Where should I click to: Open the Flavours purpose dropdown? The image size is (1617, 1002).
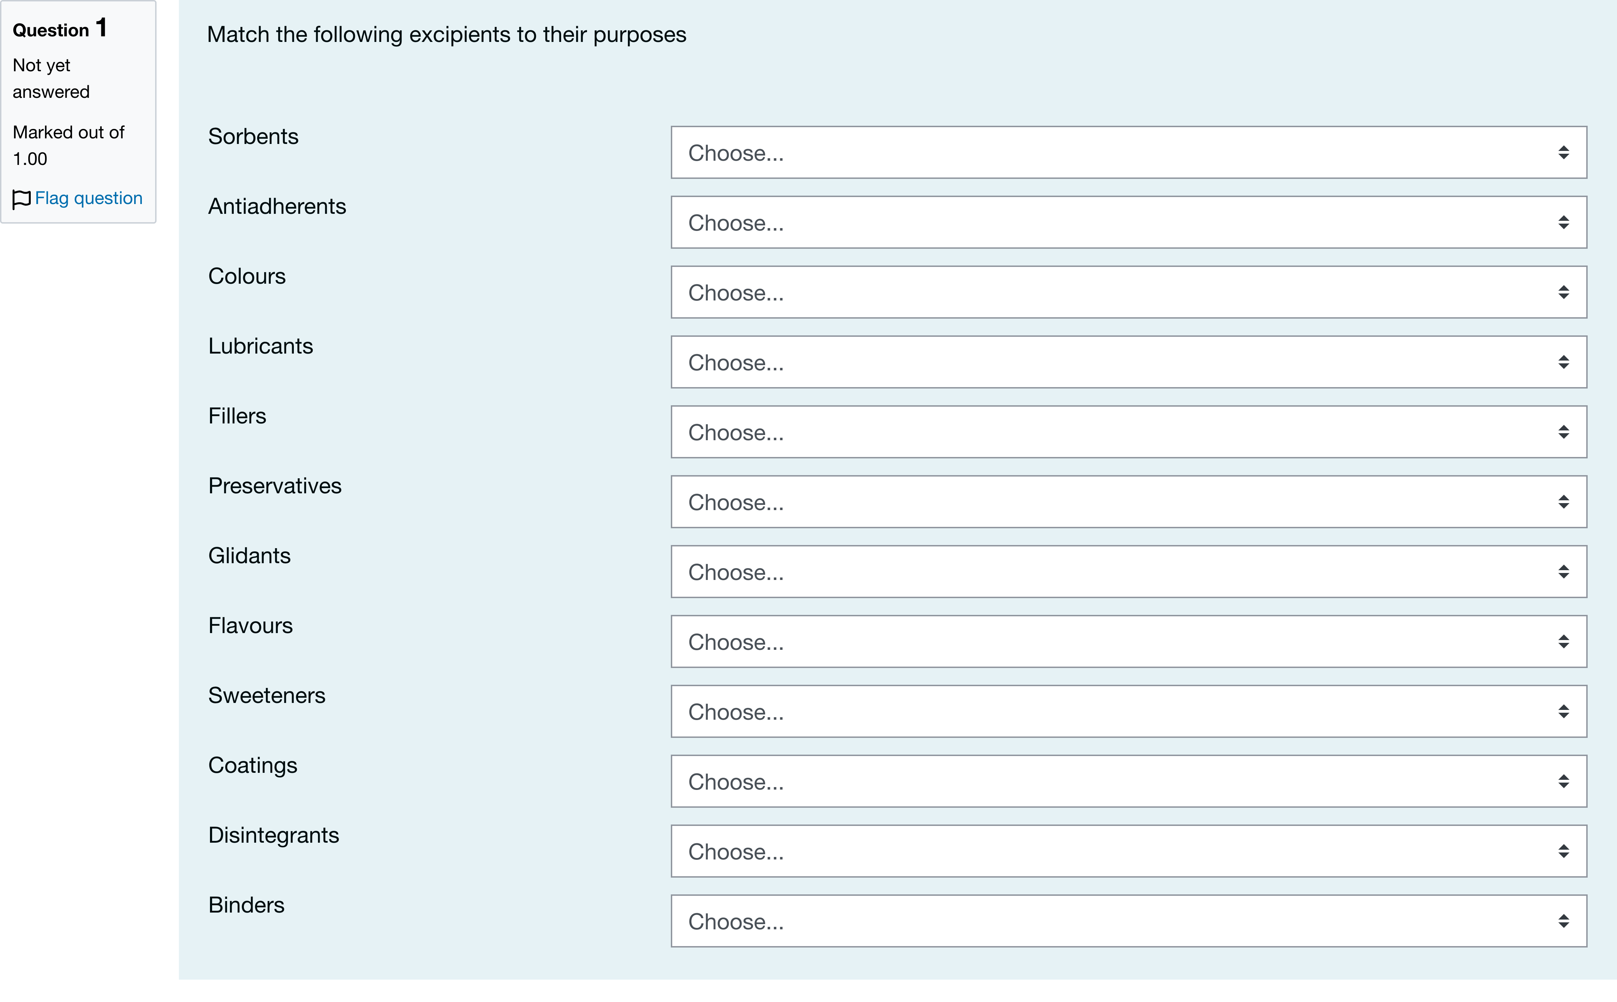[1129, 641]
